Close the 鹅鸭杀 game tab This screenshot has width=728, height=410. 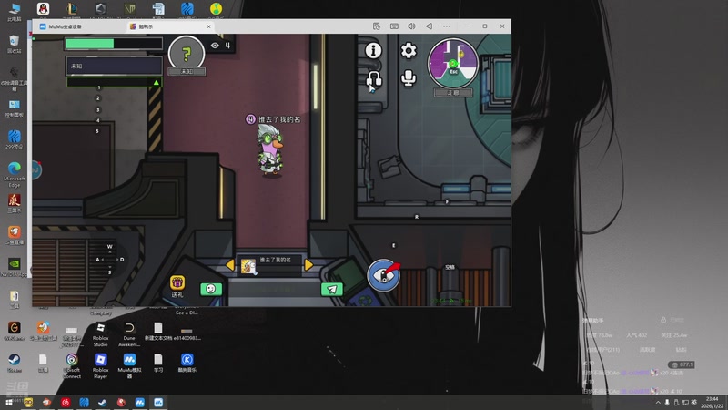(x=208, y=26)
